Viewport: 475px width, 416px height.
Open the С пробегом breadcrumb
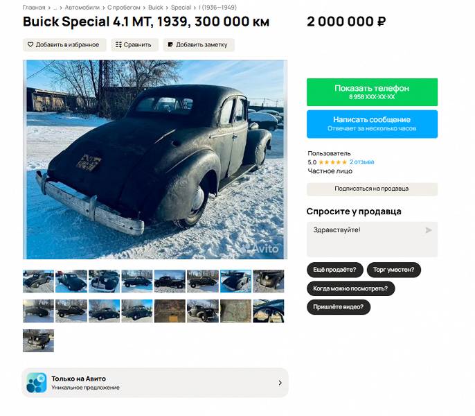pos(123,8)
